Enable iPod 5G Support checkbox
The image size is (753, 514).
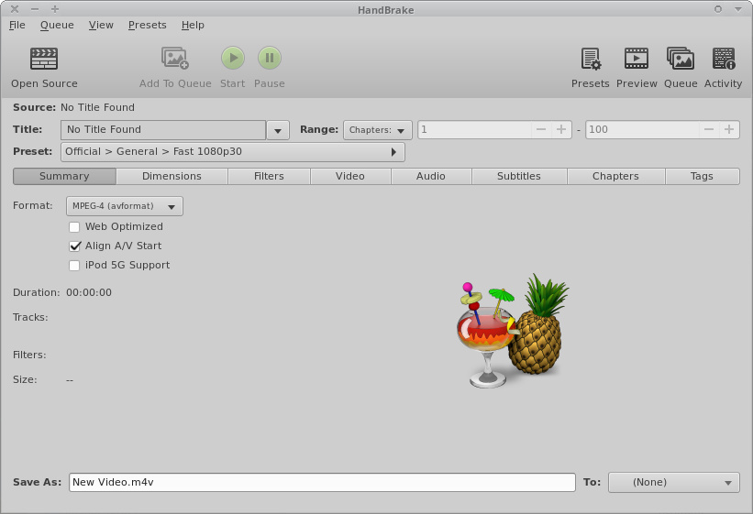tap(75, 266)
